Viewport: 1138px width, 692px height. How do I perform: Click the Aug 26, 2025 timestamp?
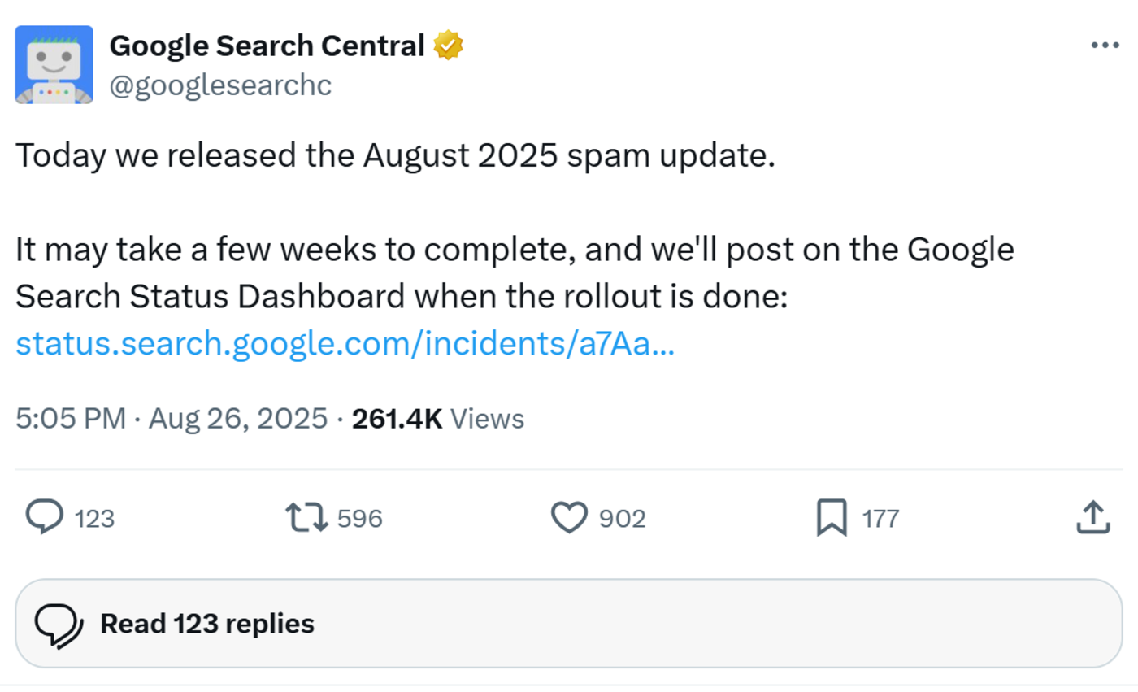coord(237,419)
